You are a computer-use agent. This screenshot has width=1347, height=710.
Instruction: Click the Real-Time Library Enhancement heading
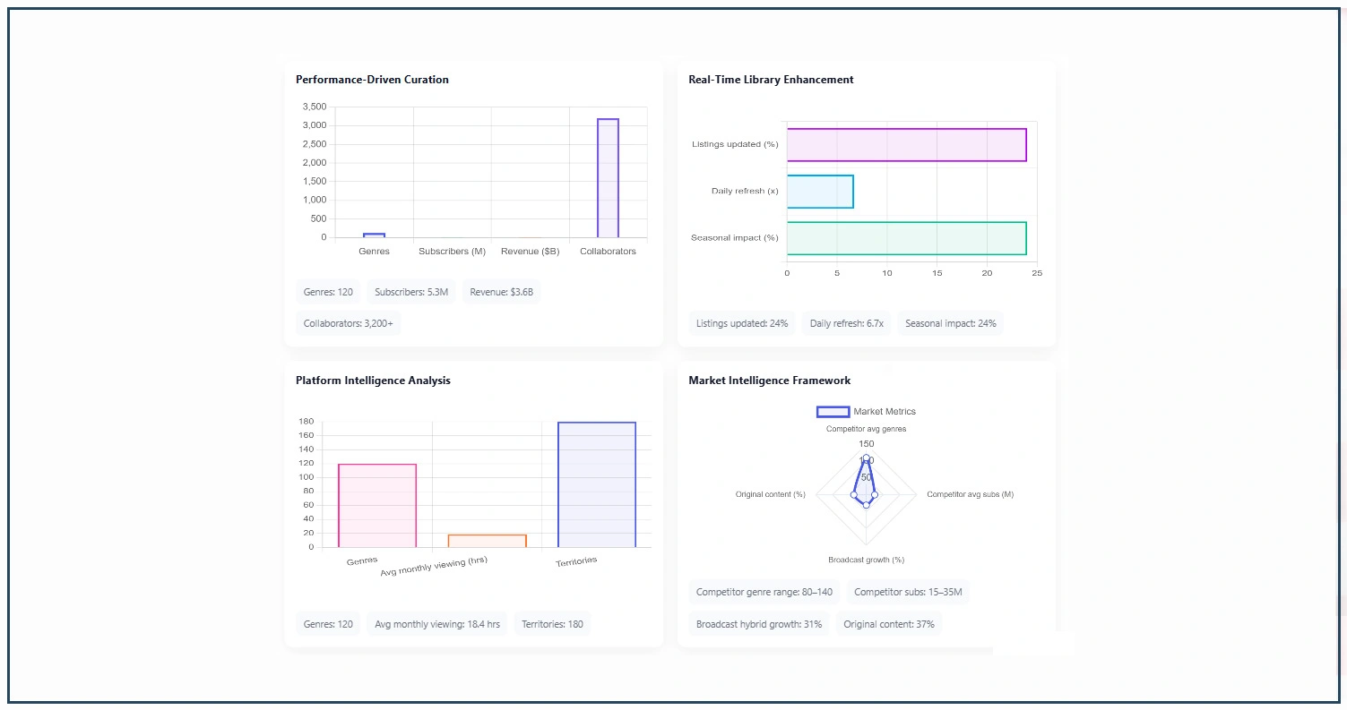pyautogui.click(x=771, y=80)
